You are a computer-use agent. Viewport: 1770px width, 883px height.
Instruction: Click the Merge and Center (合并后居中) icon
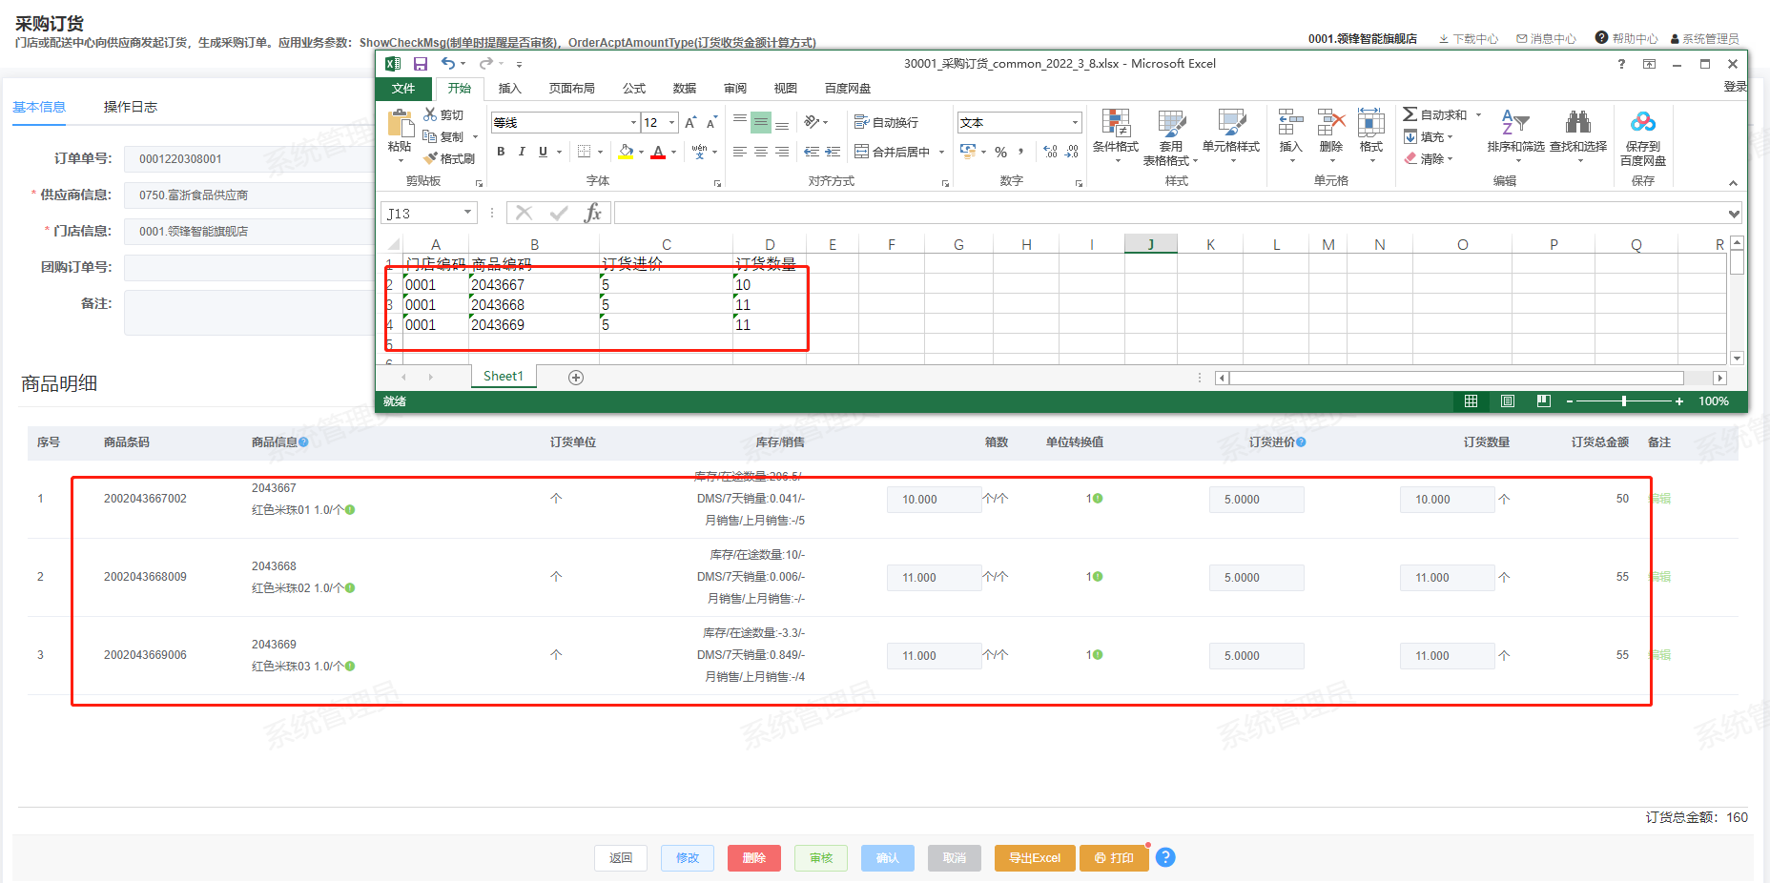coord(861,152)
